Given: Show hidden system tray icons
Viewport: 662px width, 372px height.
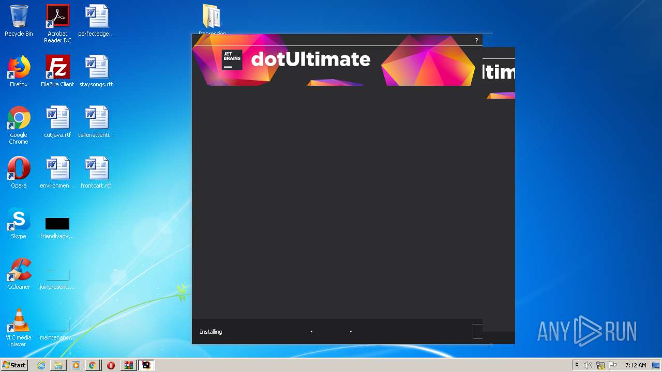Looking at the screenshot, I should (577, 365).
